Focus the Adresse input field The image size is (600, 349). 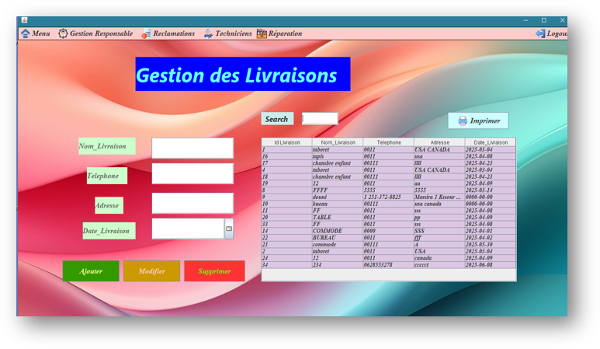pyautogui.click(x=192, y=203)
